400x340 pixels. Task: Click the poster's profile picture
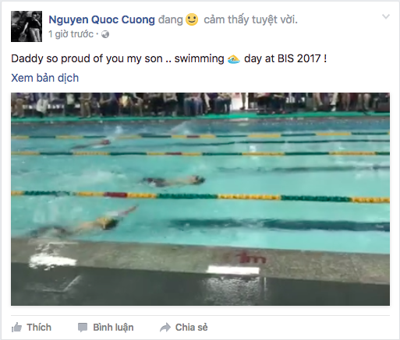27,26
